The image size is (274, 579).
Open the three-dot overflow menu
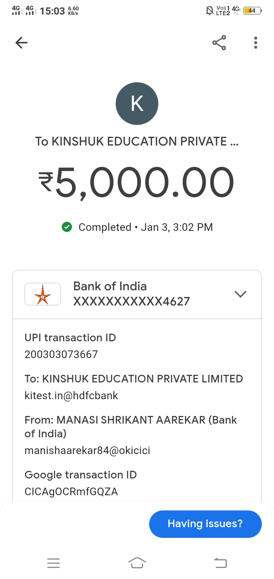point(256,43)
